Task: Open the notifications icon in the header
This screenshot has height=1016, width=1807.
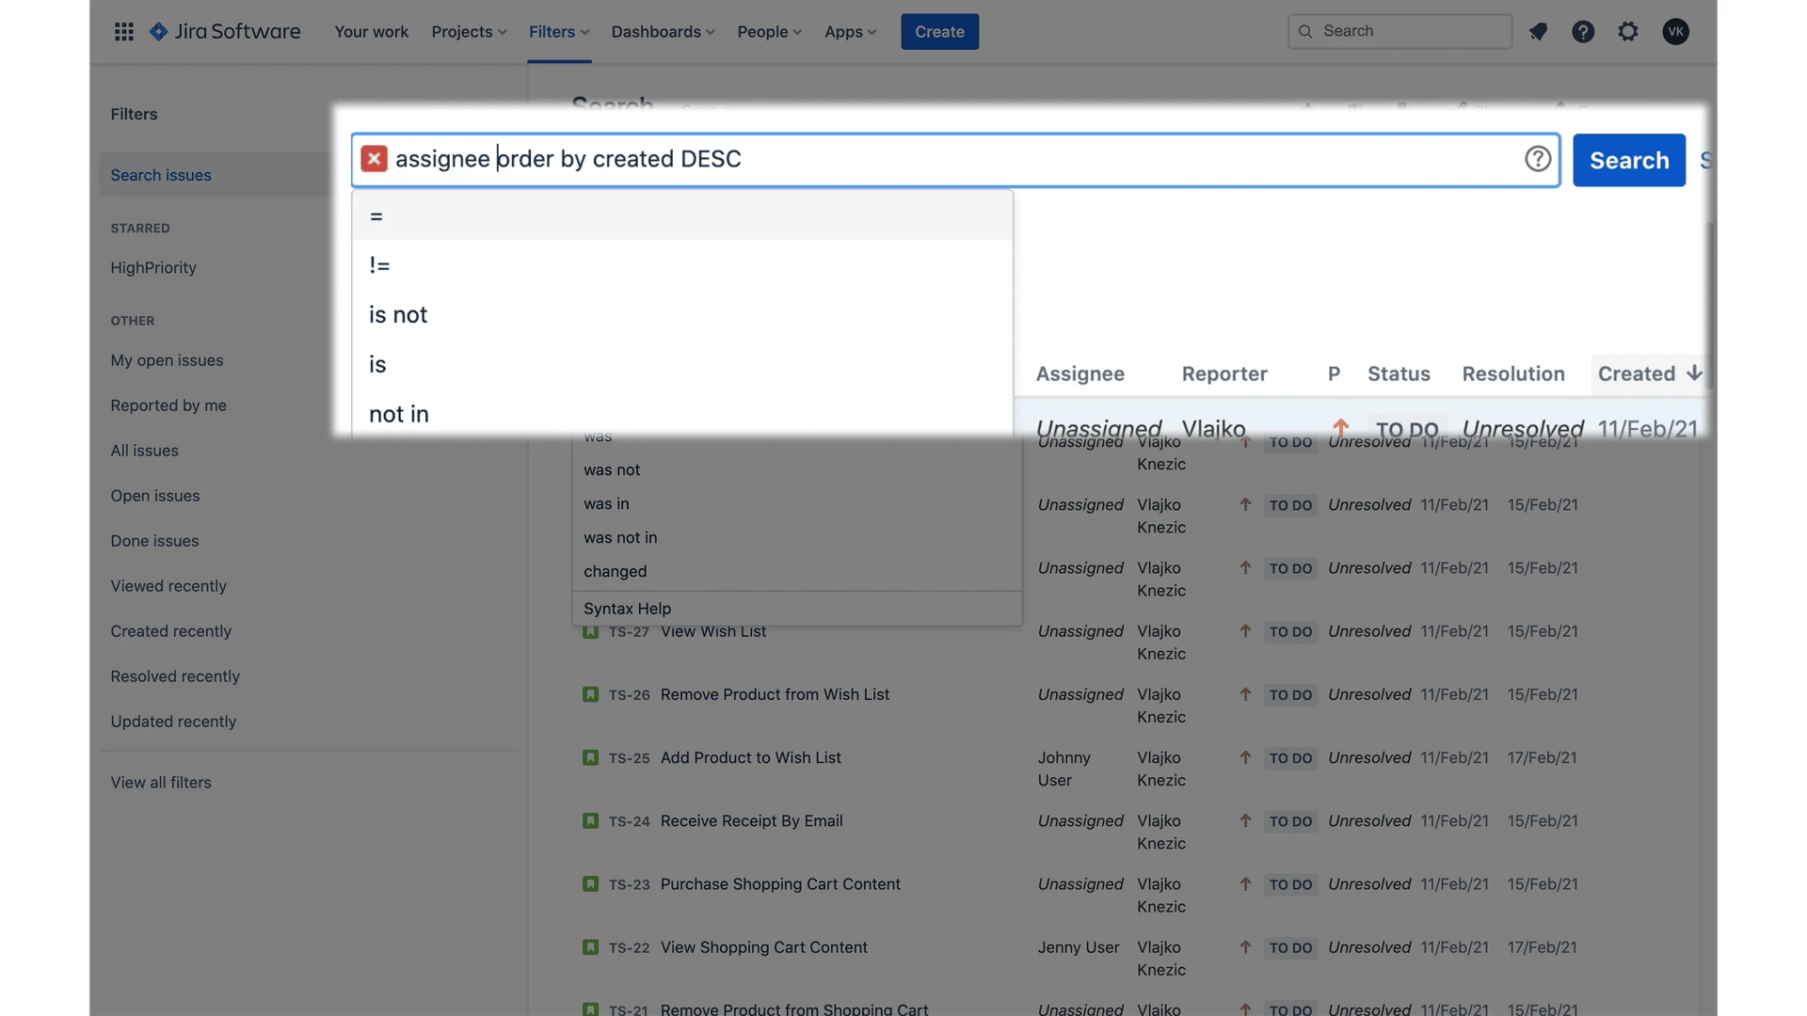Action: click(1538, 31)
